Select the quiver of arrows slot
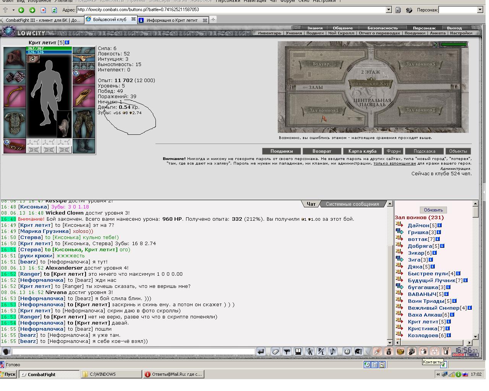The height and width of the screenshot is (391, 489). 83,96
